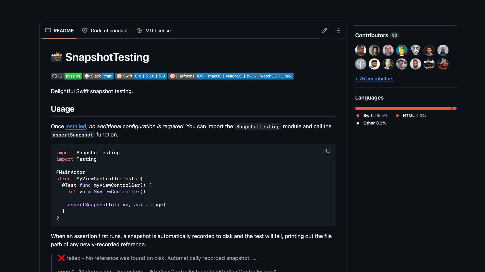Click the monda contributor avatar
Image resolution: width=485 pixels, height=272 pixels.
(429, 64)
